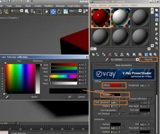160x134 pixels.
Task: Click VRayMtl material type button
Action: point(148,60)
